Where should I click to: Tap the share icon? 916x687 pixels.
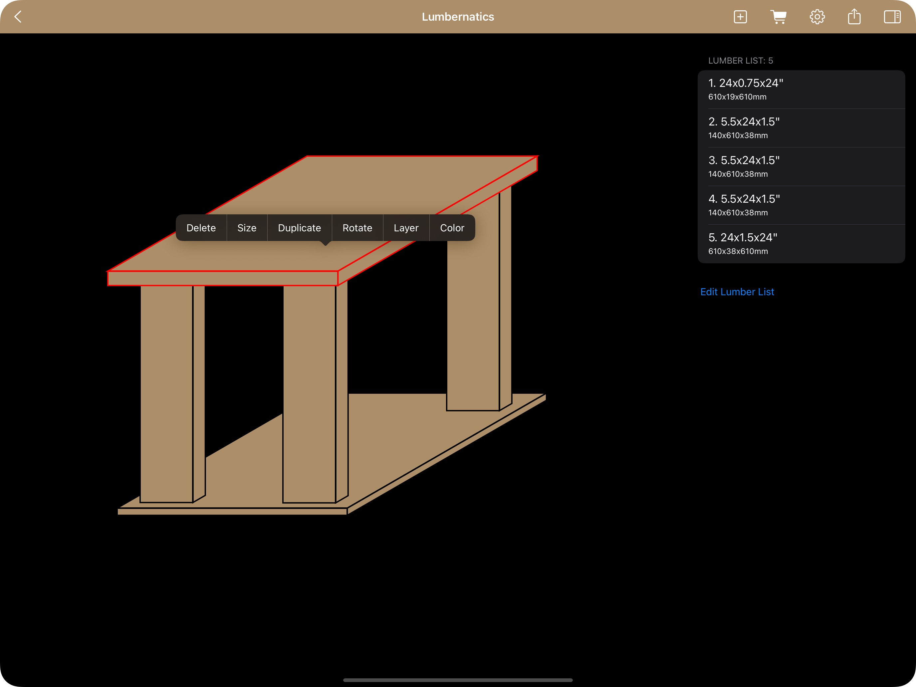pos(854,17)
